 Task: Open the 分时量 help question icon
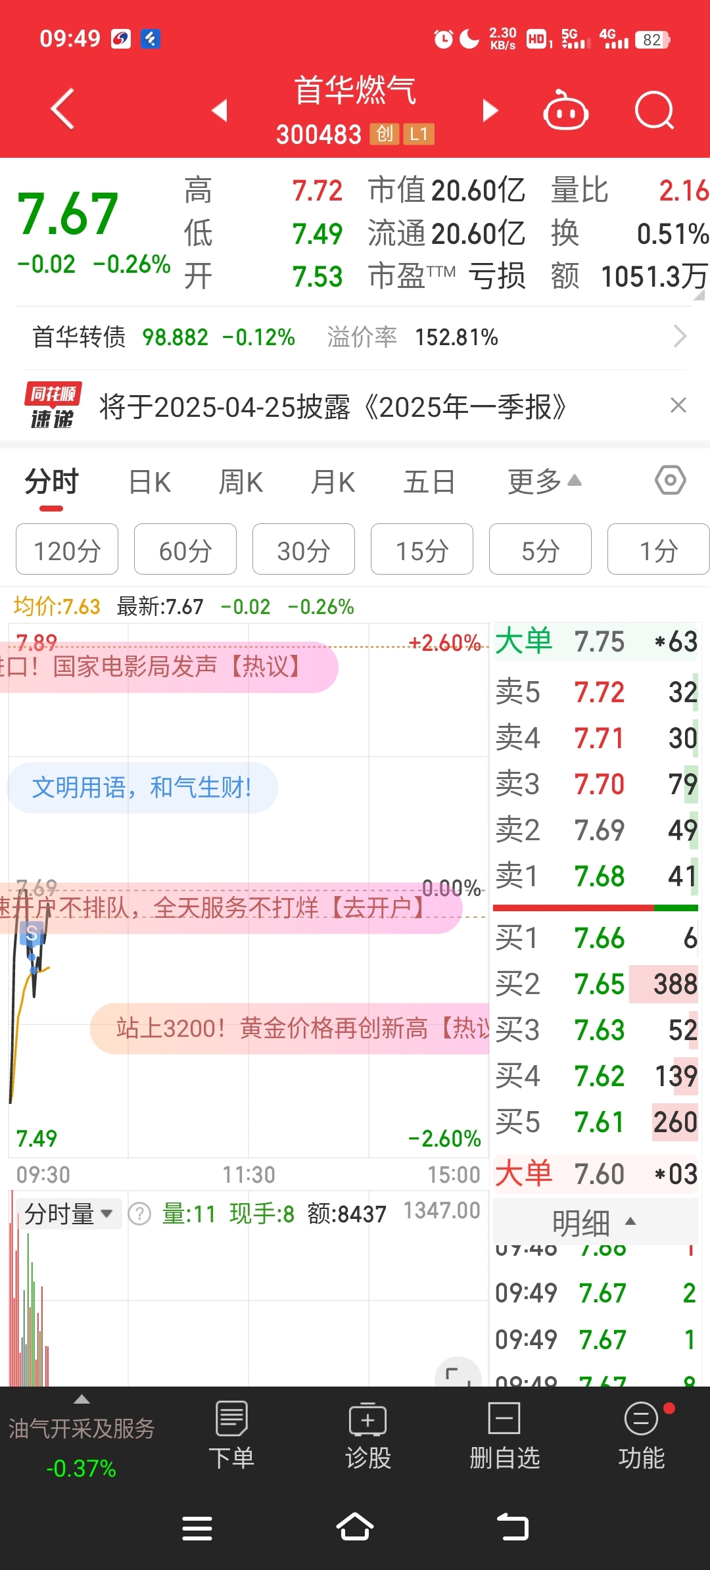click(139, 1214)
